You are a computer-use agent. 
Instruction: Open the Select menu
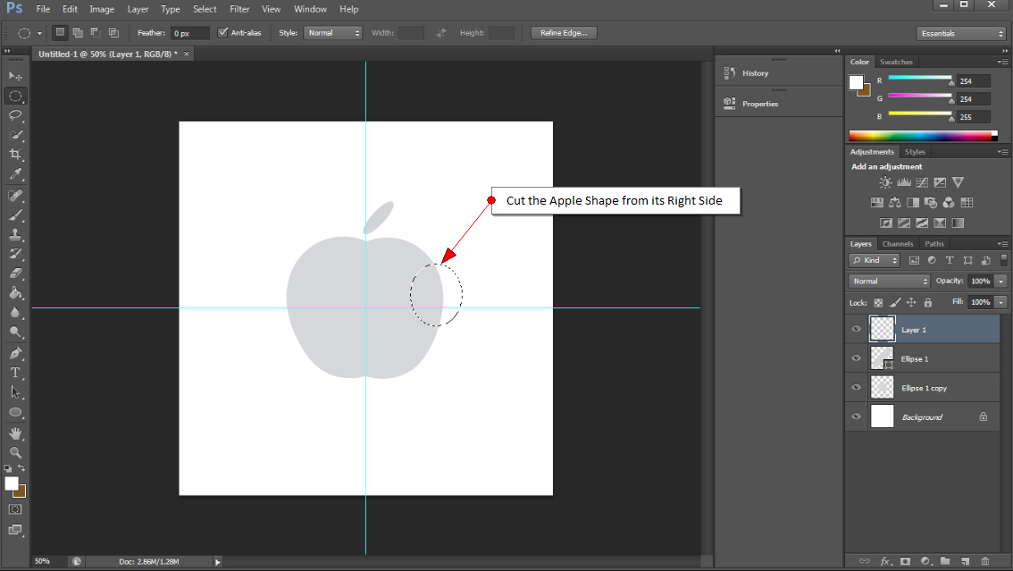[205, 9]
